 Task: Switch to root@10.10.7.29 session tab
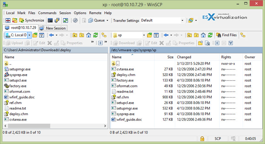pos(20,28)
